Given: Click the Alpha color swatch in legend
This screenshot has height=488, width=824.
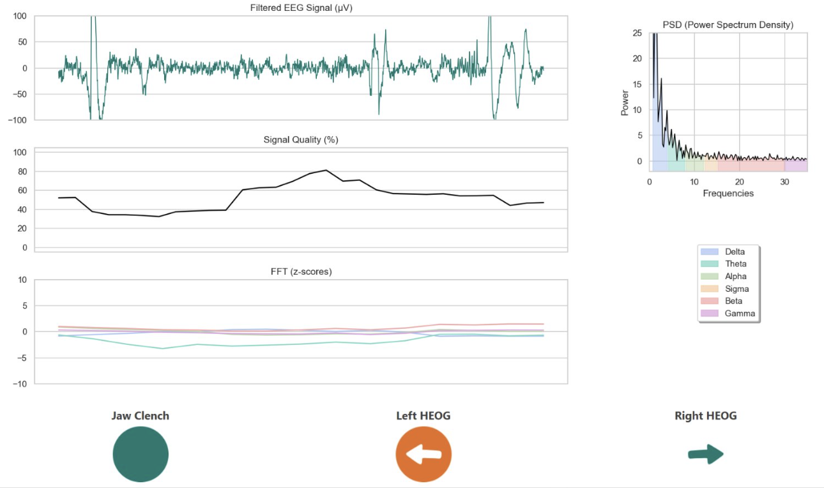Looking at the screenshot, I should coord(710,277).
